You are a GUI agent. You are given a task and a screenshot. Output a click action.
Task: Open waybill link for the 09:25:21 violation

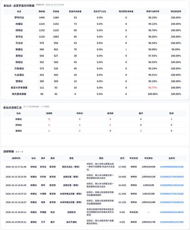pyautogui.click(x=172, y=222)
